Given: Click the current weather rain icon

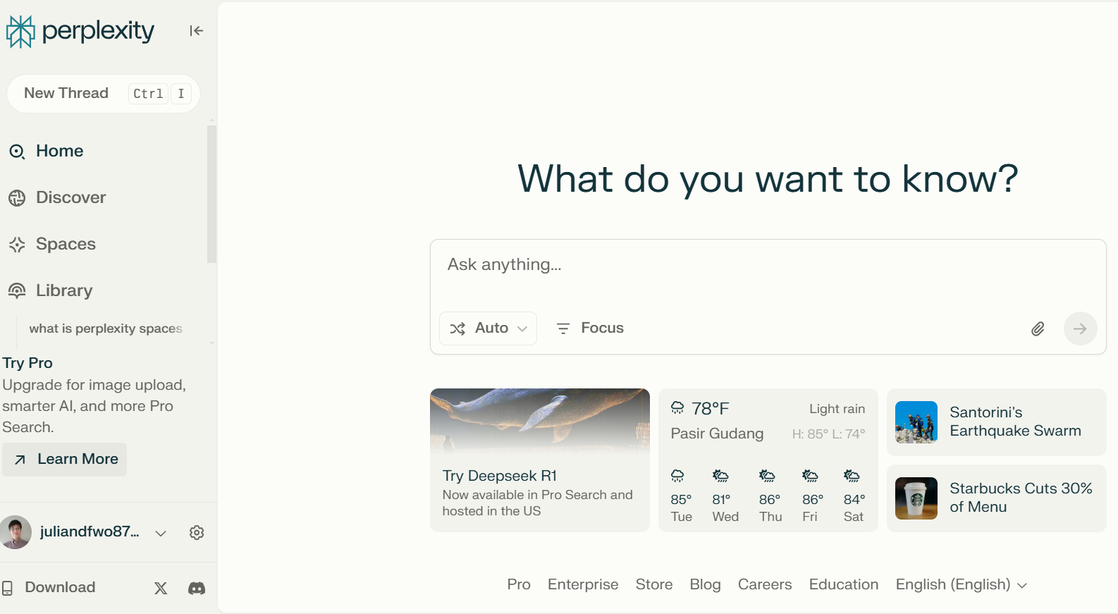Looking at the screenshot, I should [677, 407].
